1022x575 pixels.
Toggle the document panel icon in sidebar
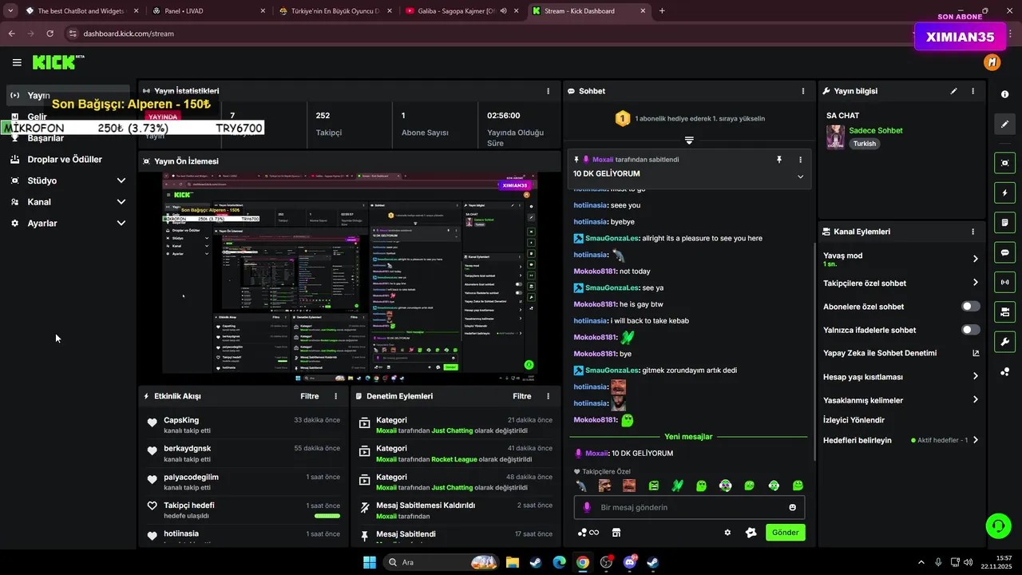[1004, 222]
